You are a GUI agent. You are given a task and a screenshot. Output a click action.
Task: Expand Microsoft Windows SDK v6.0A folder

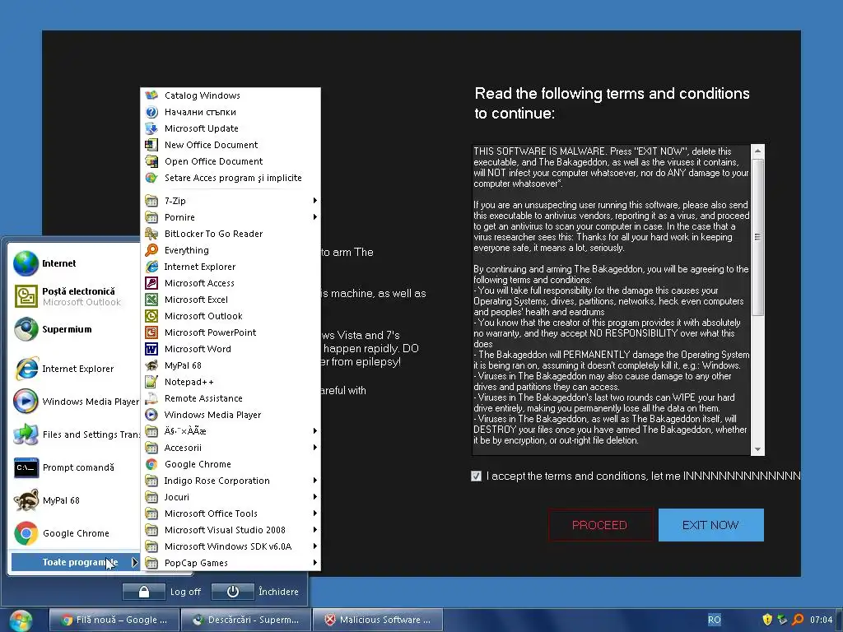[x=231, y=546]
